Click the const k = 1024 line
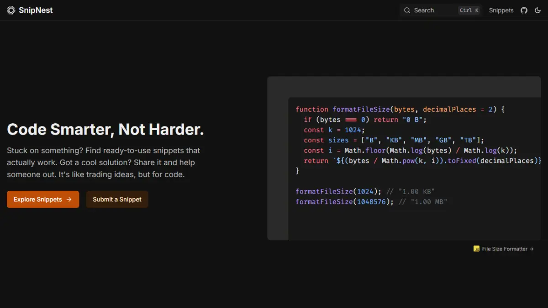Viewport: 548px width, 308px height. point(334,130)
